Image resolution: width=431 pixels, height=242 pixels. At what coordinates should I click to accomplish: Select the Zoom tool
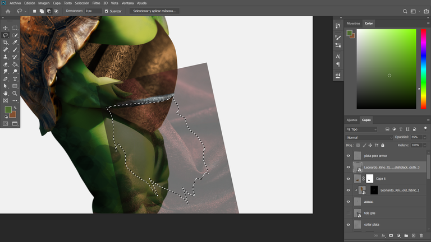15,94
